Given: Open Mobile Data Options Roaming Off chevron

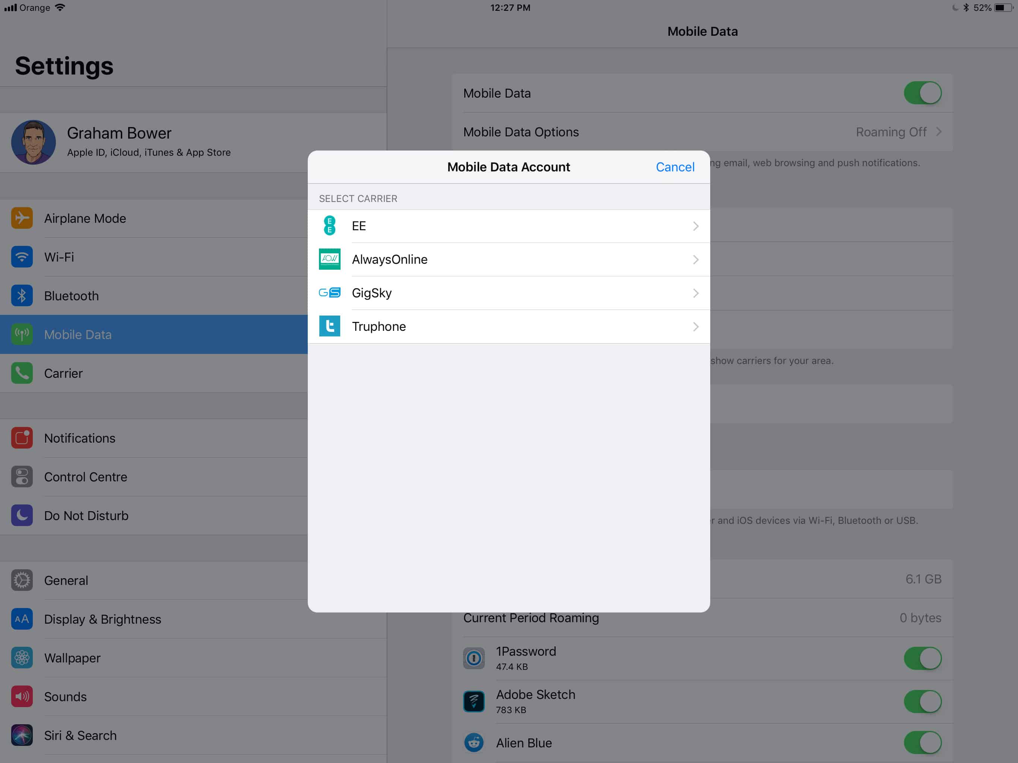Looking at the screenshot, I should point(938,132).
